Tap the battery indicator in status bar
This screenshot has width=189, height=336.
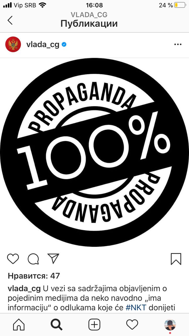pyautogui.click(x=180, y=5)
